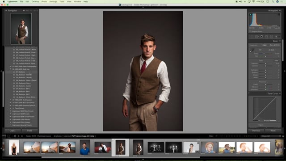Toggle shadow clipping indicator in histogram
Viewport: 286px width, 161px height.
[x=250, y=14]
